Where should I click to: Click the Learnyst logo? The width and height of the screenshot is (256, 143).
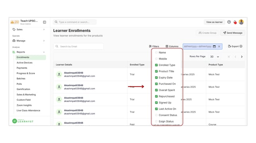pos(23,121)
